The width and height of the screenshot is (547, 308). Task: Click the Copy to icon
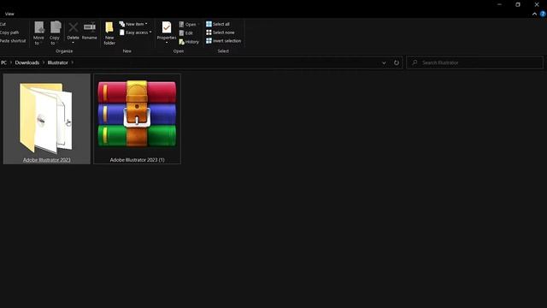click(x=55, y=28)
